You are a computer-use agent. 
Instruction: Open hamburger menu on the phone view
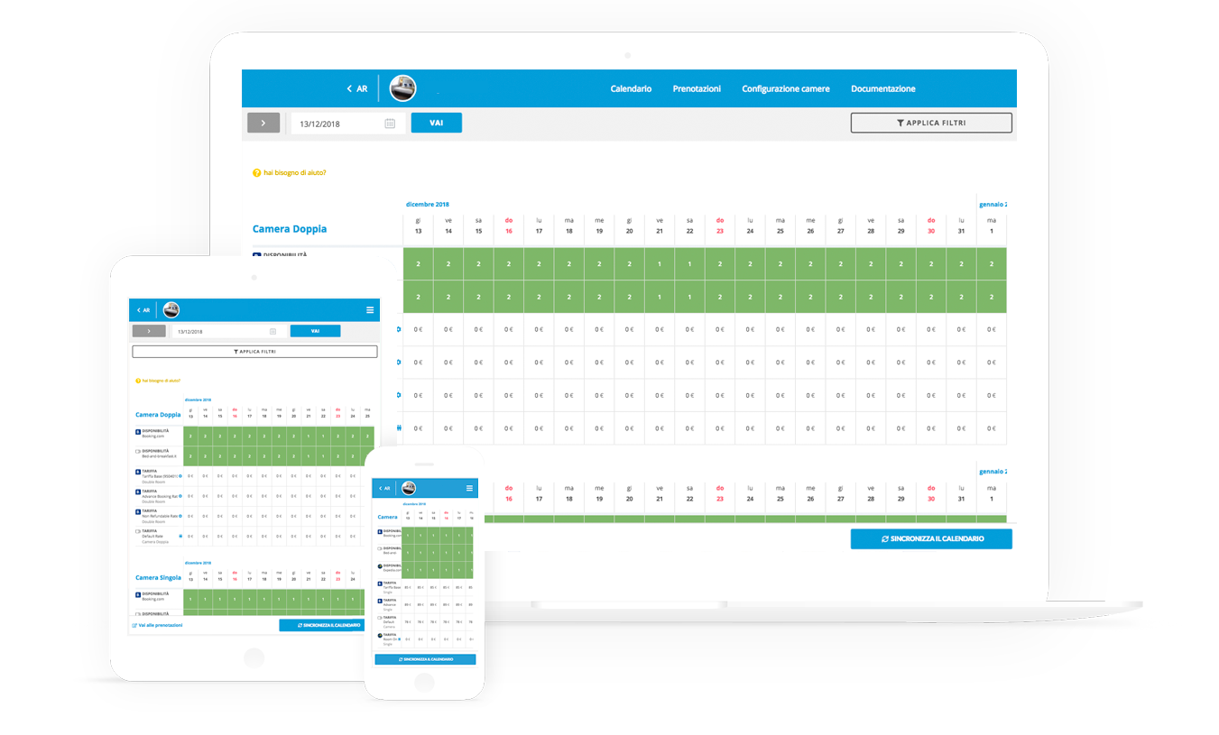[469, 488]
